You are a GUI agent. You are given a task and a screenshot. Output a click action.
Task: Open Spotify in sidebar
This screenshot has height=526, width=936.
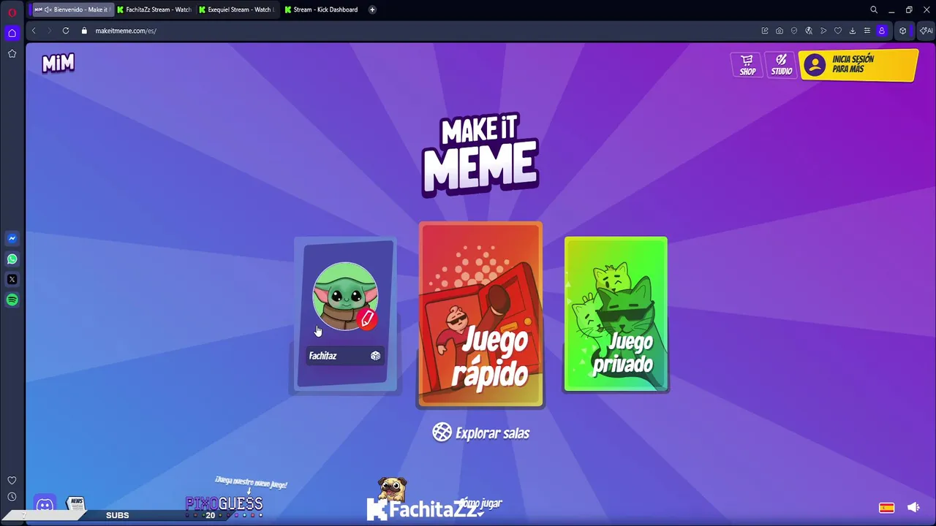(x=12, y=300)
